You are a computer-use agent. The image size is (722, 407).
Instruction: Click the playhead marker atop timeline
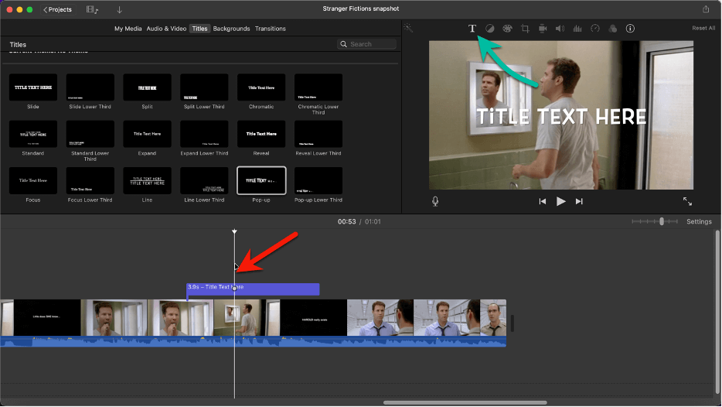234,231
